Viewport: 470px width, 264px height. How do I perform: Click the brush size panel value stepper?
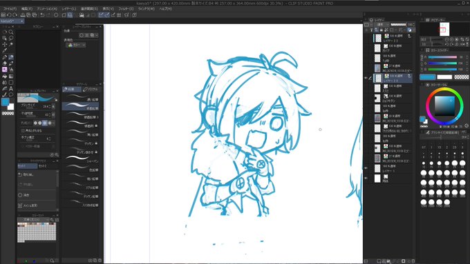[x=468, y=137]
